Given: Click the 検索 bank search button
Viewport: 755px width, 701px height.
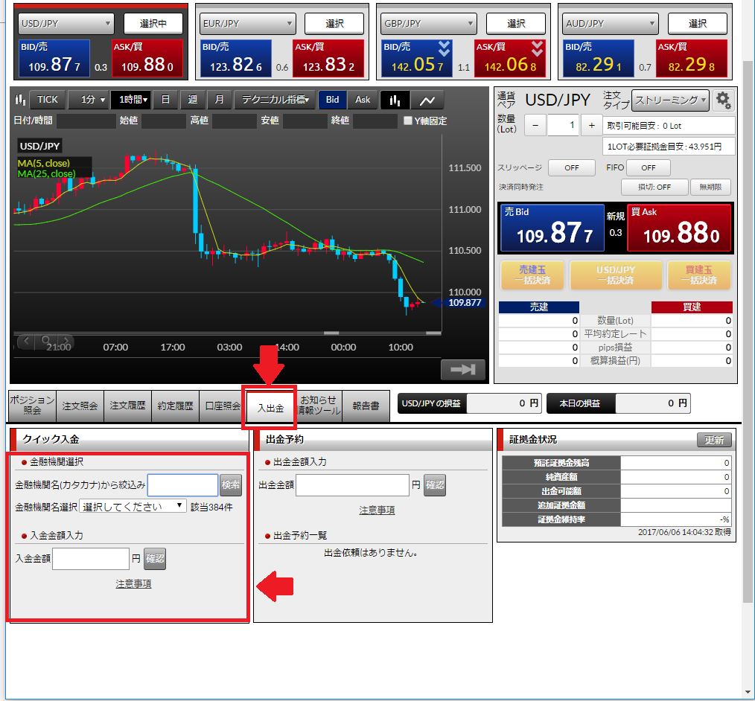Looking at the screenshot, I should (231, 484).
